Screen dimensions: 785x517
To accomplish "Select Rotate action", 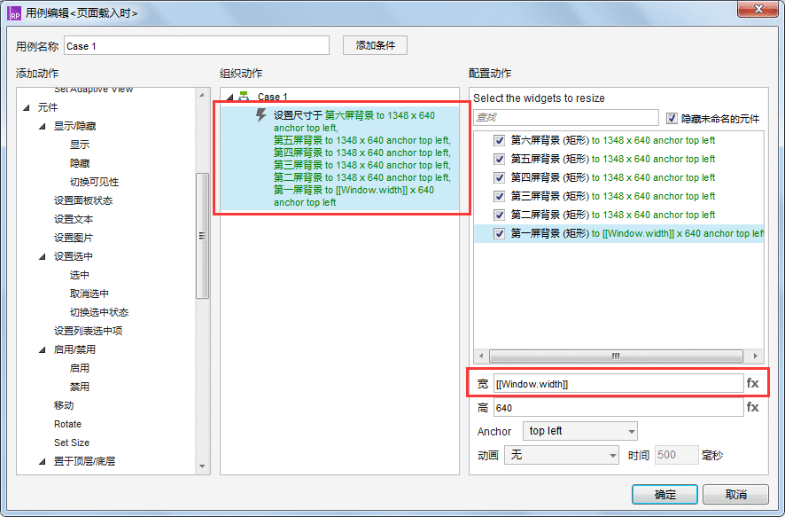I will 67,424.
